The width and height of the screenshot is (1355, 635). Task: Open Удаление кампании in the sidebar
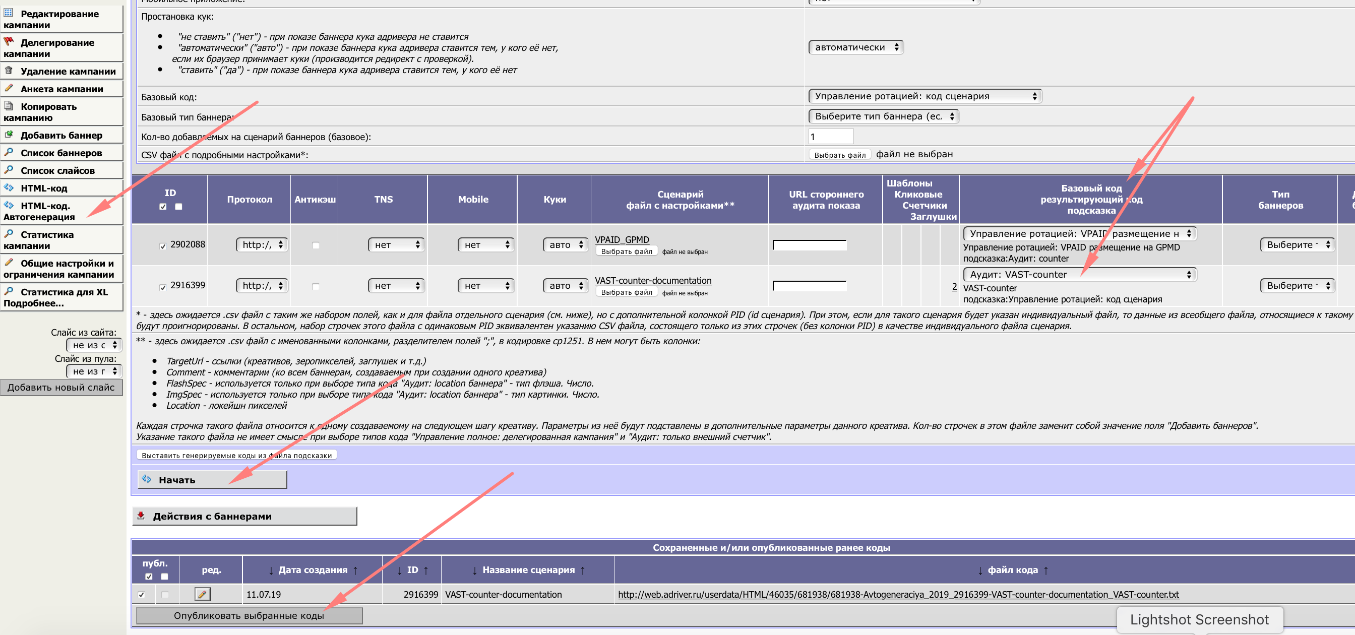pos(61,71)
